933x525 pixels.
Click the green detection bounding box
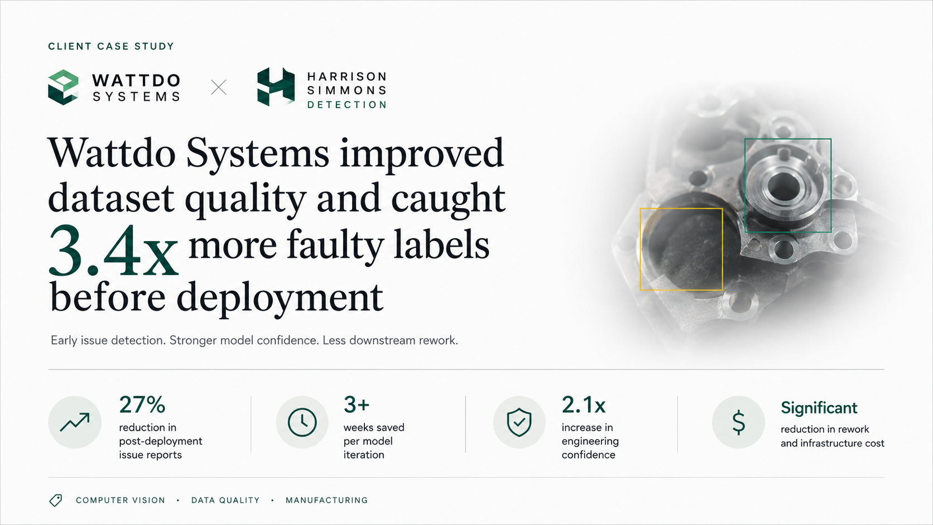coord(788,185)
